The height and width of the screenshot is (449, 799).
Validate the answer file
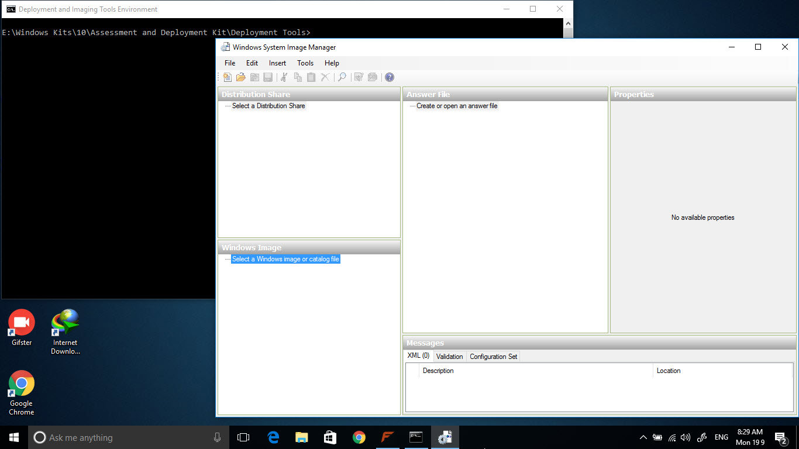tap(359, 77)
